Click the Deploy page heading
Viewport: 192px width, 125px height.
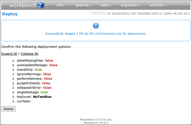click(10, 14)
